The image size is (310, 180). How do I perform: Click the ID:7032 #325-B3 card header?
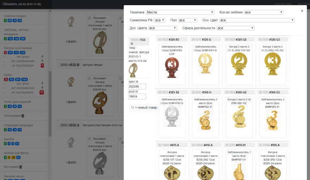[x=172, y=40]
